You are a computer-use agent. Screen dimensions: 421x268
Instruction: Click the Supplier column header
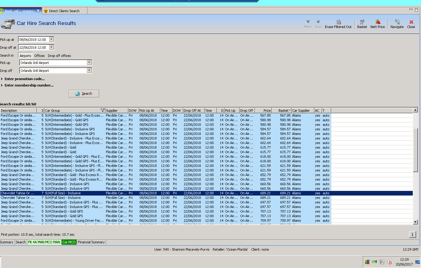117,111
